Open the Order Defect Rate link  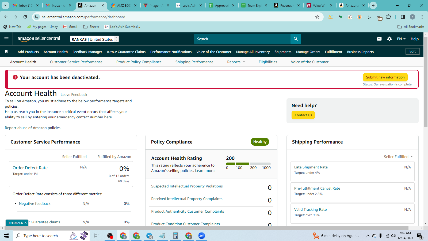[x=30, y=168]
